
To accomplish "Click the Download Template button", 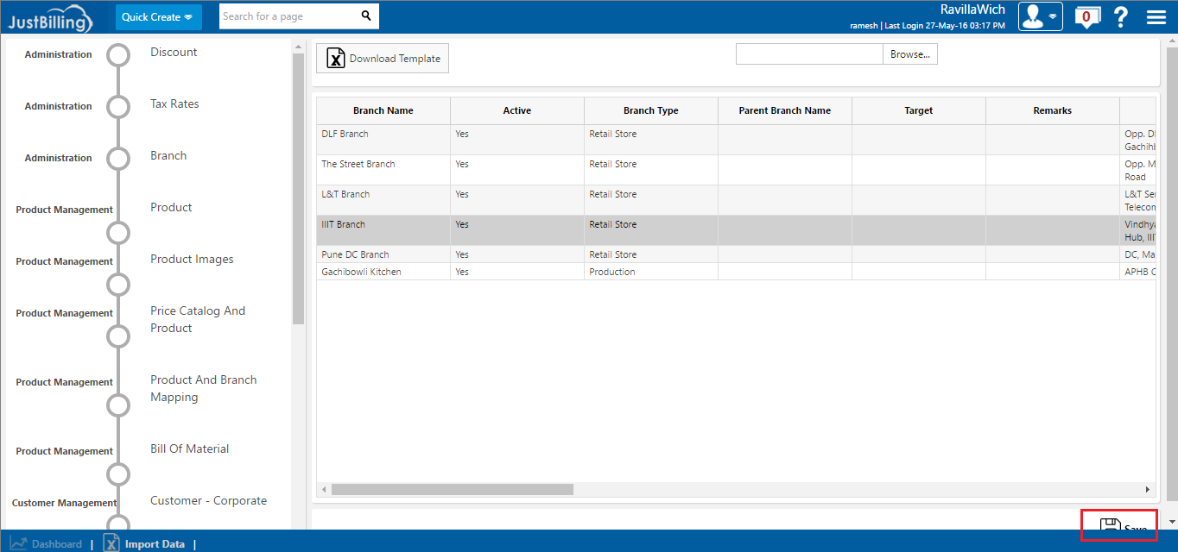I will 383,59.
